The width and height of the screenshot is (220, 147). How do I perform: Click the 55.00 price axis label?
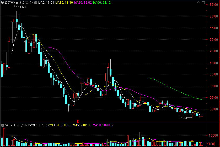point(214,28)
